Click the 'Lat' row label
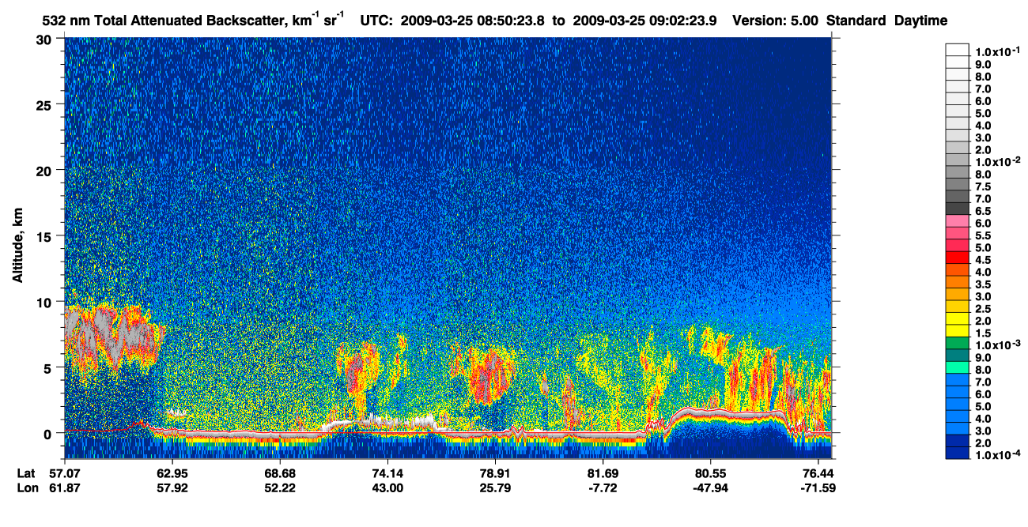This screenshot has width=1028, height=527. pos(26,473)
